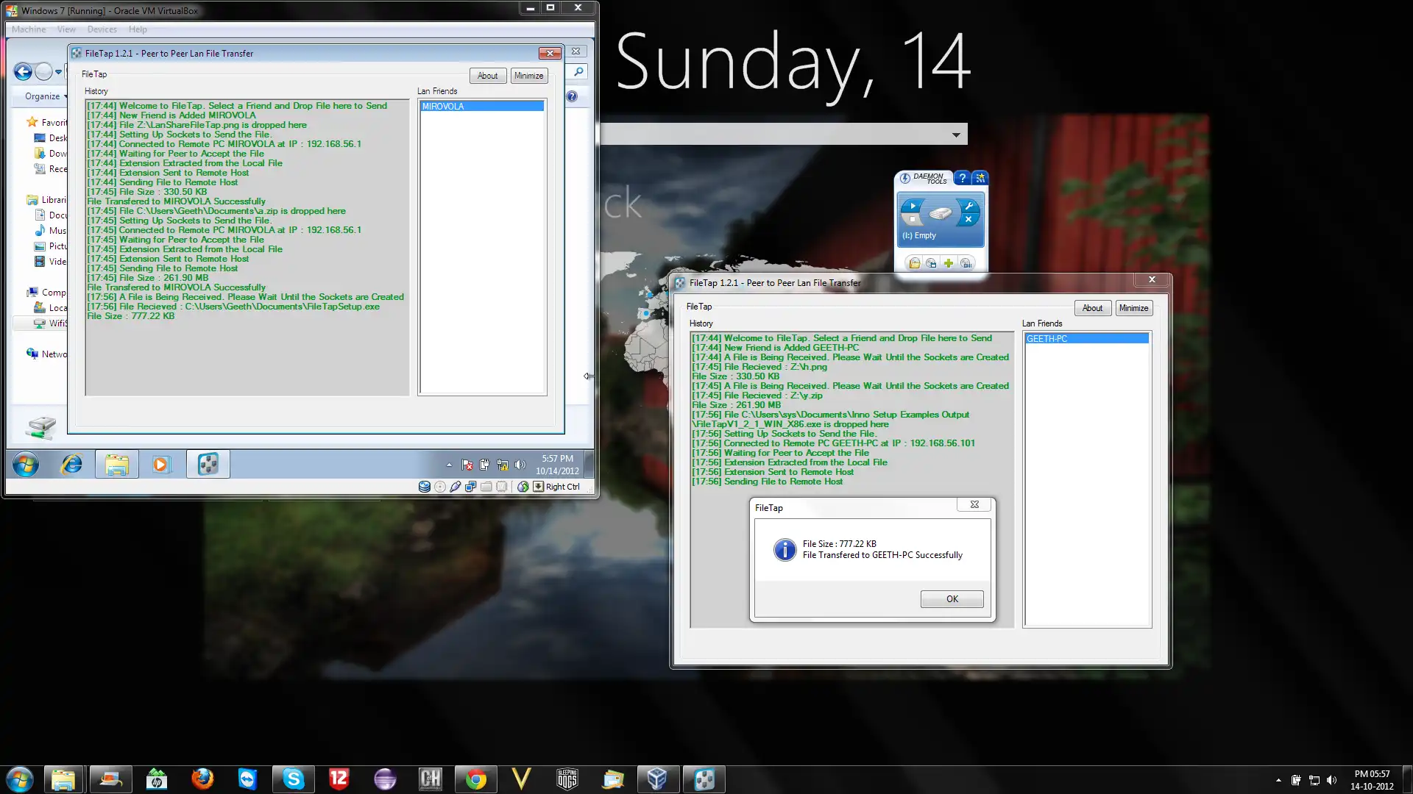Click the Explorer search magnifier in VM
Screen dimensions: 1413x794
[578, 71]
